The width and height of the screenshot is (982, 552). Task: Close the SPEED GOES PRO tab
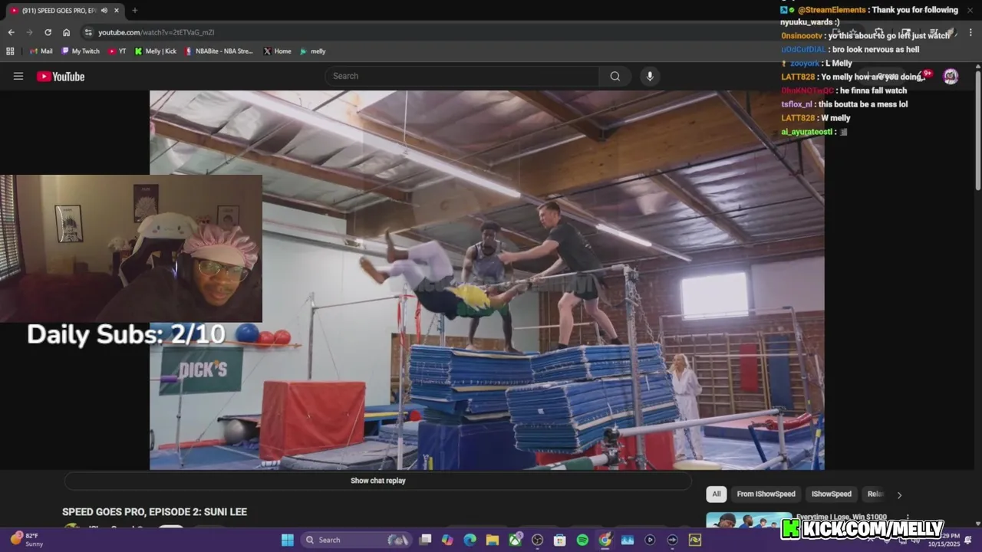(x=117, y=11)
